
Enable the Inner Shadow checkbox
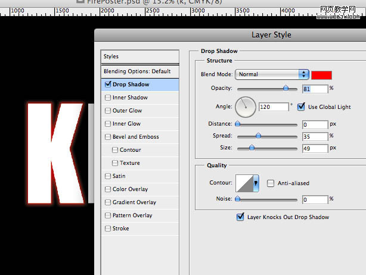click(x=107, y=98)
